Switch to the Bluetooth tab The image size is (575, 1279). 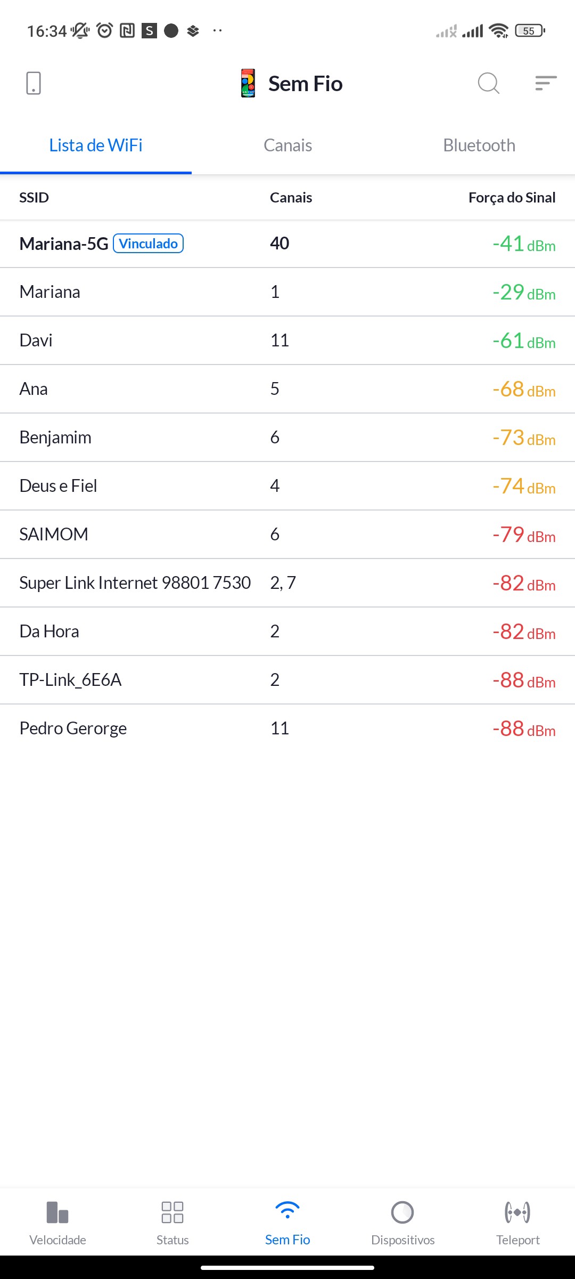(479, 145)
